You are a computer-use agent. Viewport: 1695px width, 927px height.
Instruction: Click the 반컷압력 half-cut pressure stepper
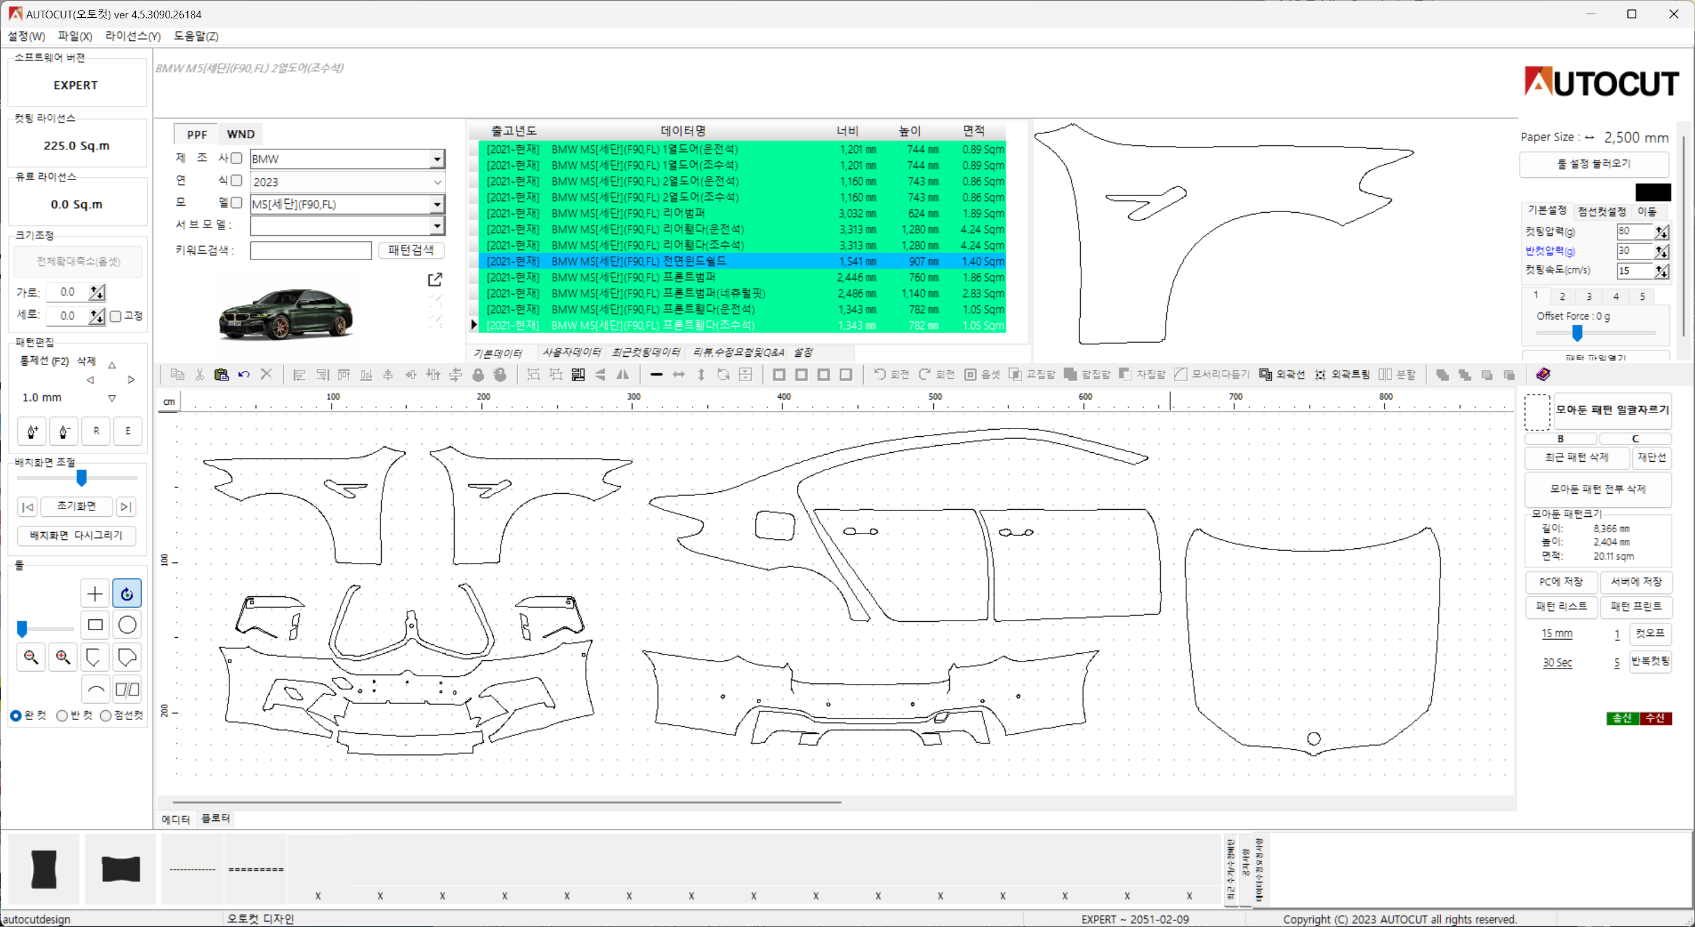point(1661,251)
